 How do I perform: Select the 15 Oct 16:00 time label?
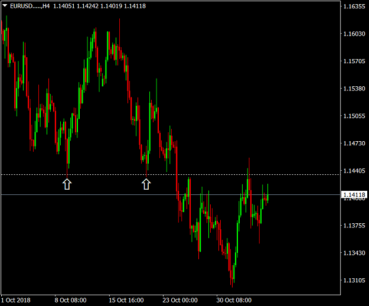click(126, 300)
